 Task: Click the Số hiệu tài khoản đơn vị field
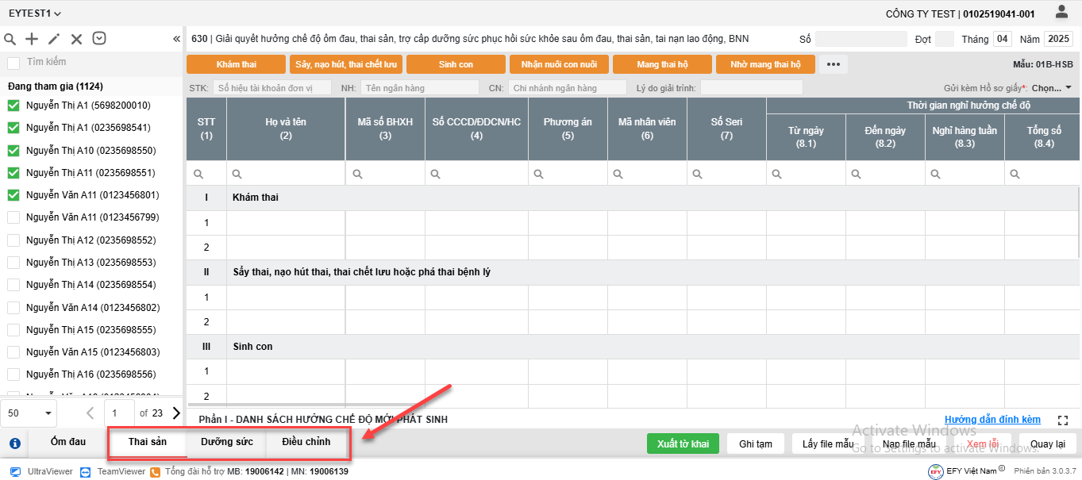tap(271, 88)
